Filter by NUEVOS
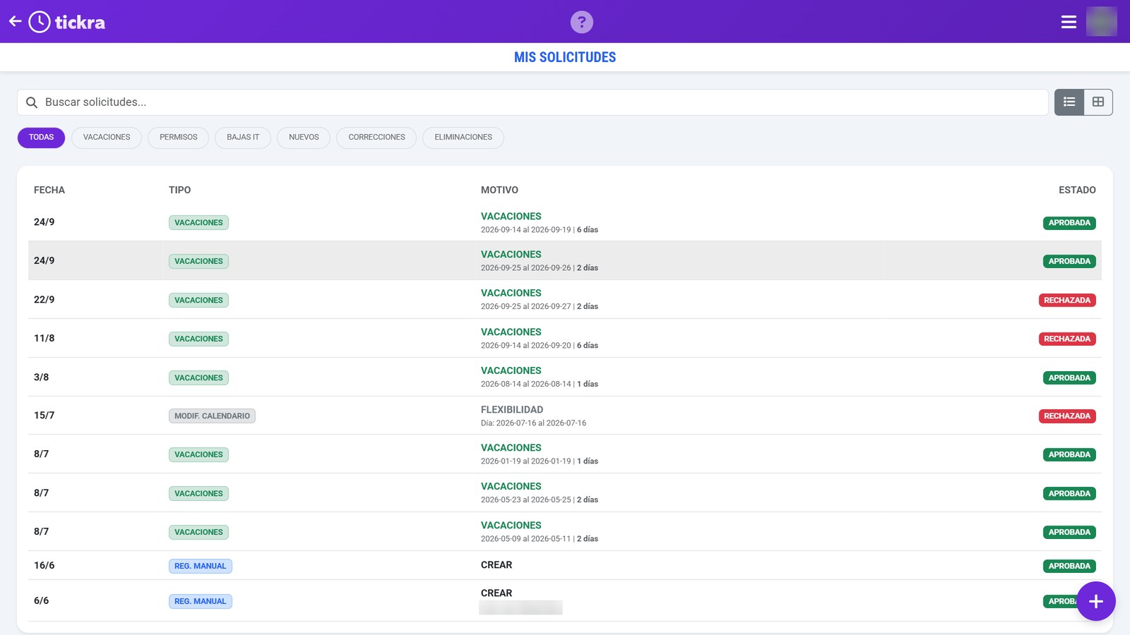The image size is (1130, 635). click(304, 138)
